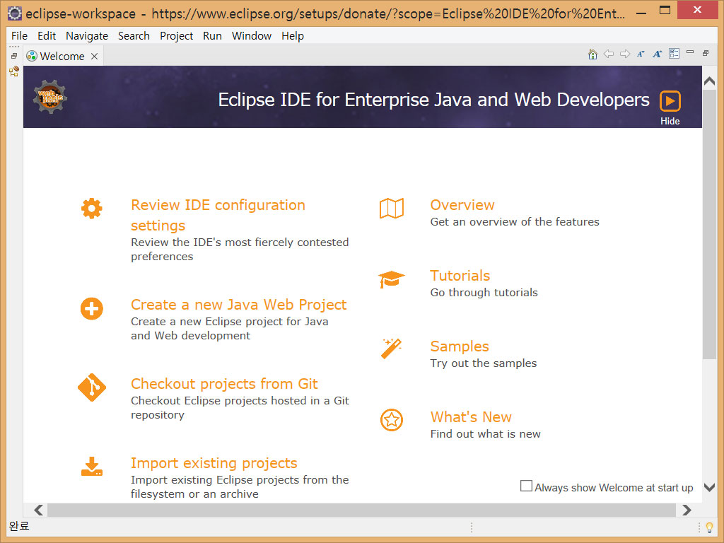This screenshot has width=724, height=543.
Task: Open the Run menu
Action: pos(212,36)
